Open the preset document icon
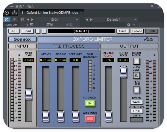Image resolution: width=167 pixels, height=132 pixels. coord(22,19)
